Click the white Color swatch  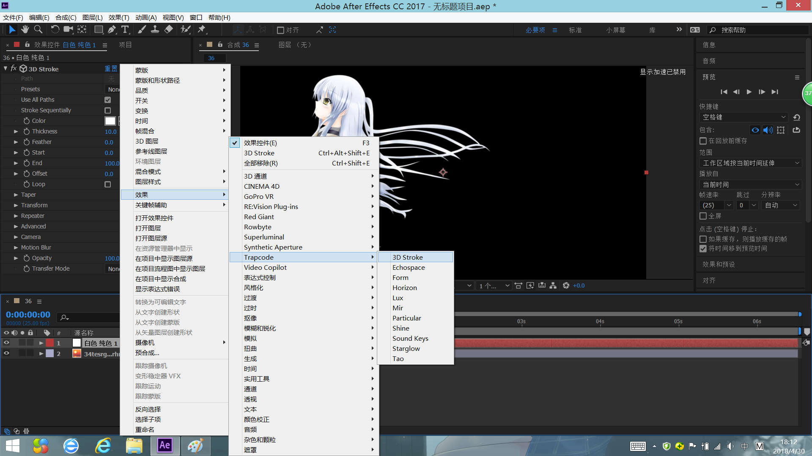click(110, 121)
